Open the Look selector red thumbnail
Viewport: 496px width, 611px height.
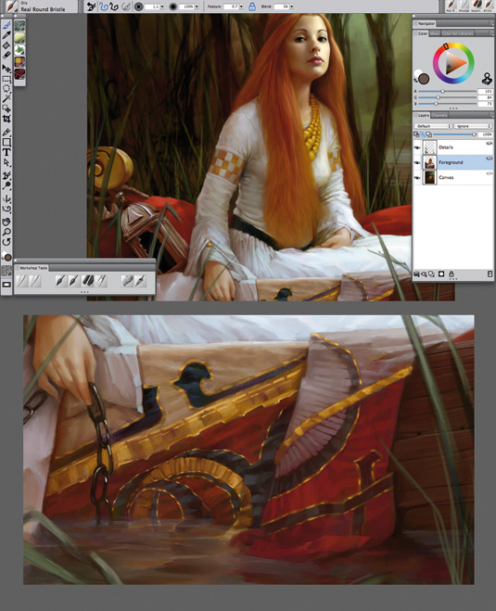(x=19, y=73)
